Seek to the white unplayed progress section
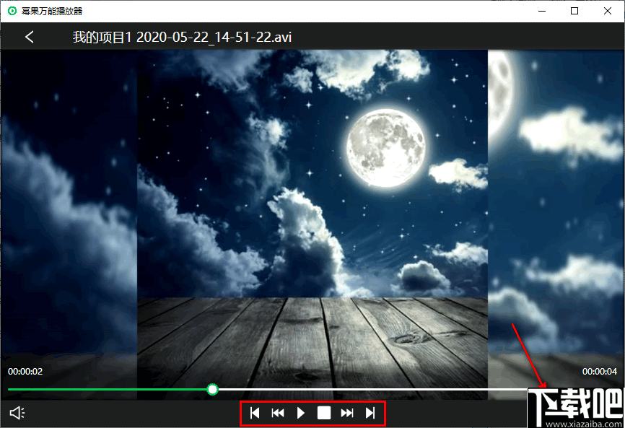 [372, 389]
